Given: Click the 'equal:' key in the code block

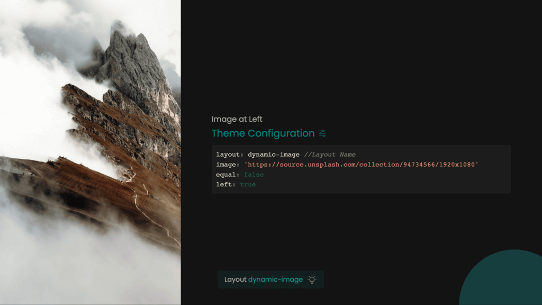Looking at the screenshot, I should point(228,175).
